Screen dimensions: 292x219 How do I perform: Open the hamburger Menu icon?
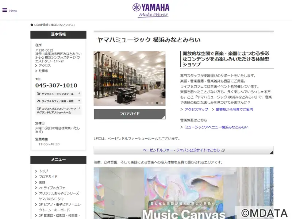pyautogui.click(x=5, y=10)
